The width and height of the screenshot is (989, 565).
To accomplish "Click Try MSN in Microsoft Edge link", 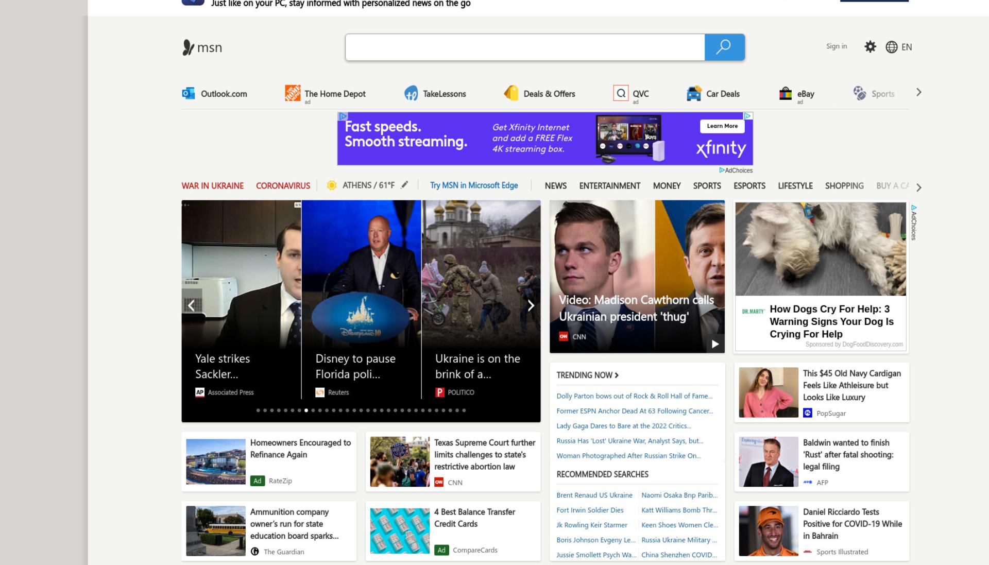I will click(x=474, y=185).
